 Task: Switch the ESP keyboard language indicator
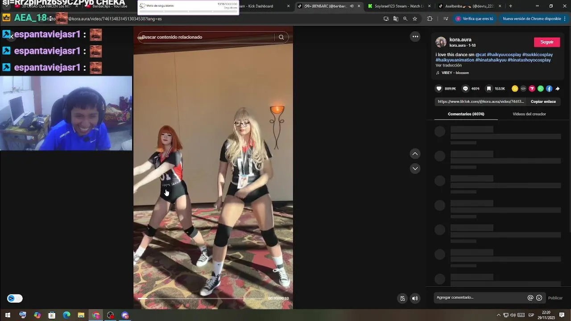[531, 315]
